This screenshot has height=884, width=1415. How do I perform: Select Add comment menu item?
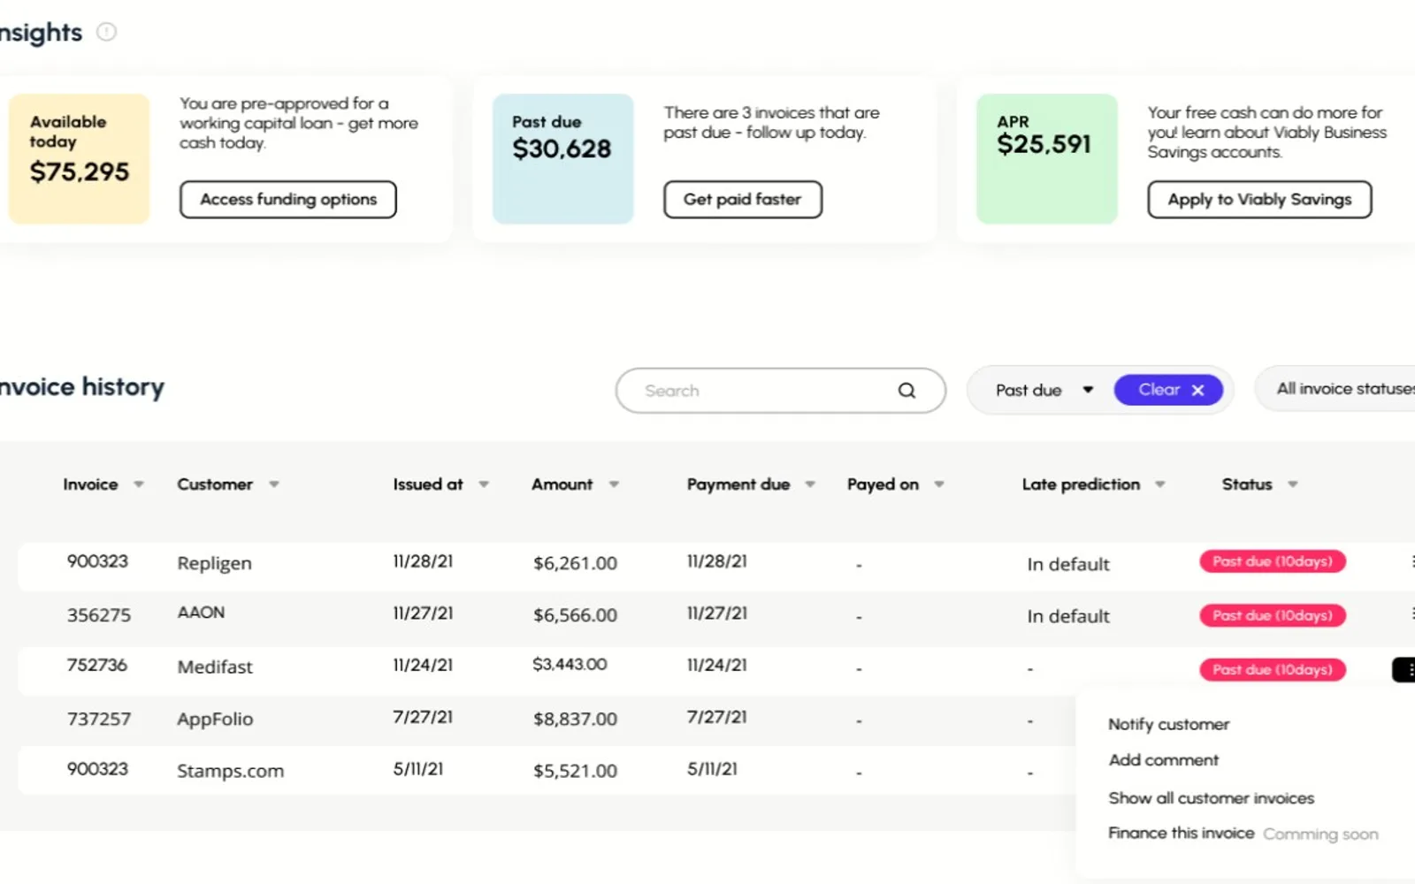1163,760
